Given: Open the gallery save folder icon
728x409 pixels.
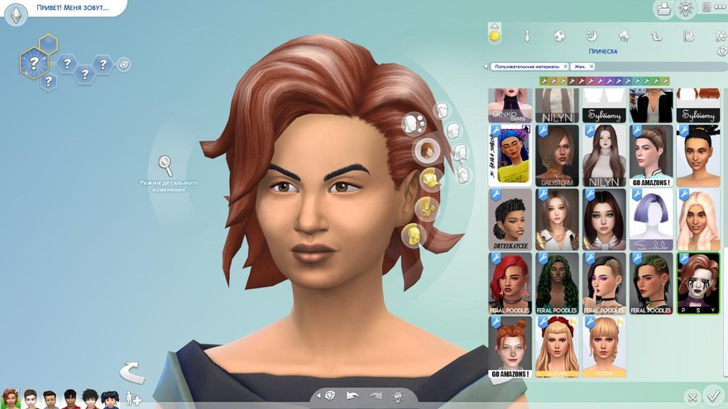Looking at the screenshot, I should coord(663,9).
